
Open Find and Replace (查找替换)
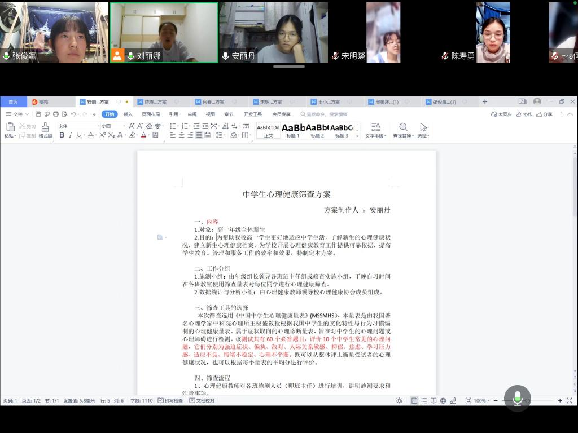[403, 130]
